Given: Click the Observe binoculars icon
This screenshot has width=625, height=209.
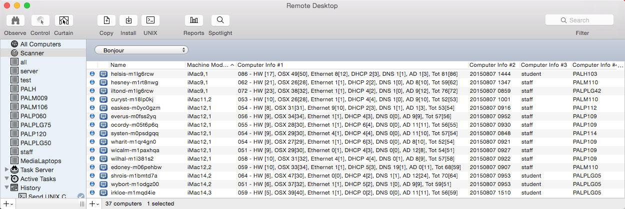Looking at the screenshot, I should (x=15, y=20).
